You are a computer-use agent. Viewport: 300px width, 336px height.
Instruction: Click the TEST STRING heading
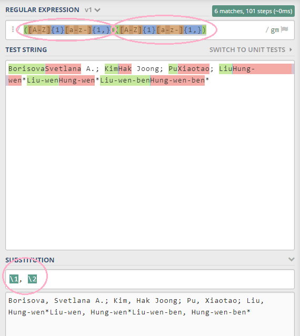point(26,50)
